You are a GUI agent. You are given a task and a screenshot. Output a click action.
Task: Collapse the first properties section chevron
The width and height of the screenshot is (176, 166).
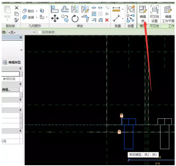pyautogui.click(x=20, y=69)
